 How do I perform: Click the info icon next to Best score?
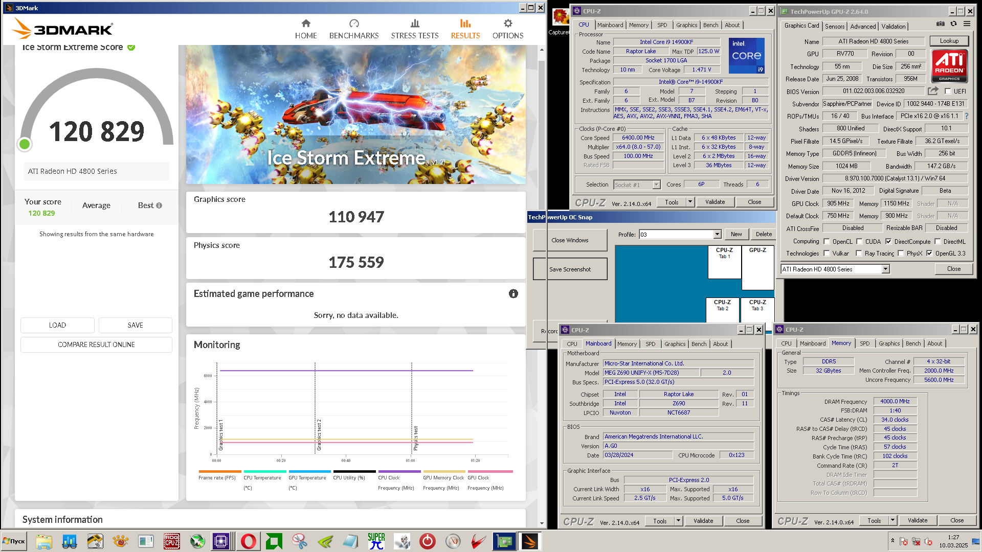(159, 205)
